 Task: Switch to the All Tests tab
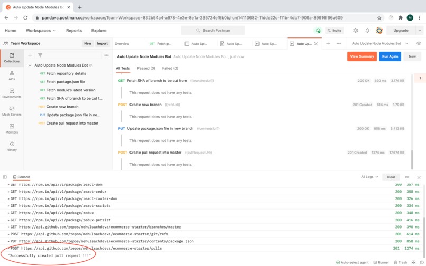123,68
